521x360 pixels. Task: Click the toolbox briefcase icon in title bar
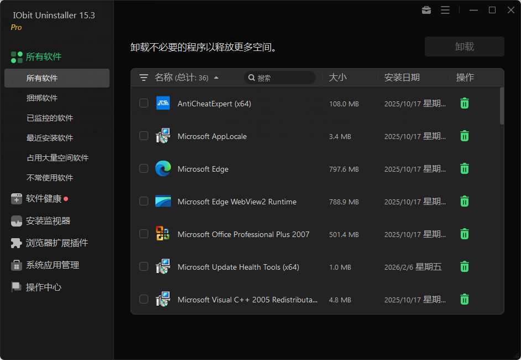[426, 10]
